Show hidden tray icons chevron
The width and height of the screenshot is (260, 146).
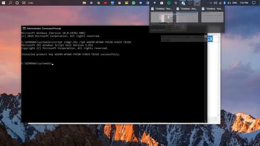click(211, 3)
